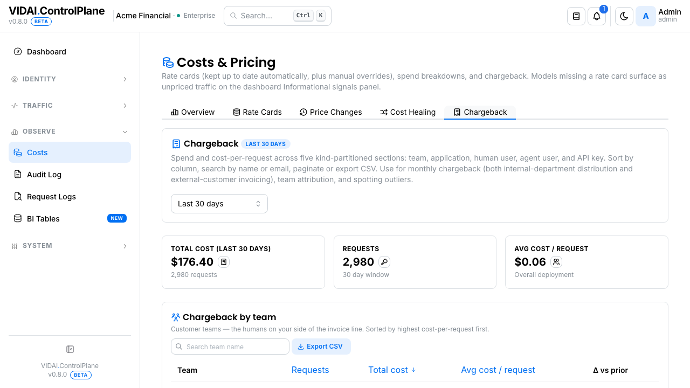Open the Last 30 days dropdown
The image size is (690, 388).
pyautogui.click(x=219, y=204)
